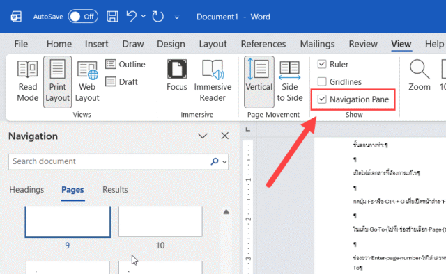This screenshot has width=446, height=274.
Task: Click the Redo/Repeat icon
Action: [157, 17]
